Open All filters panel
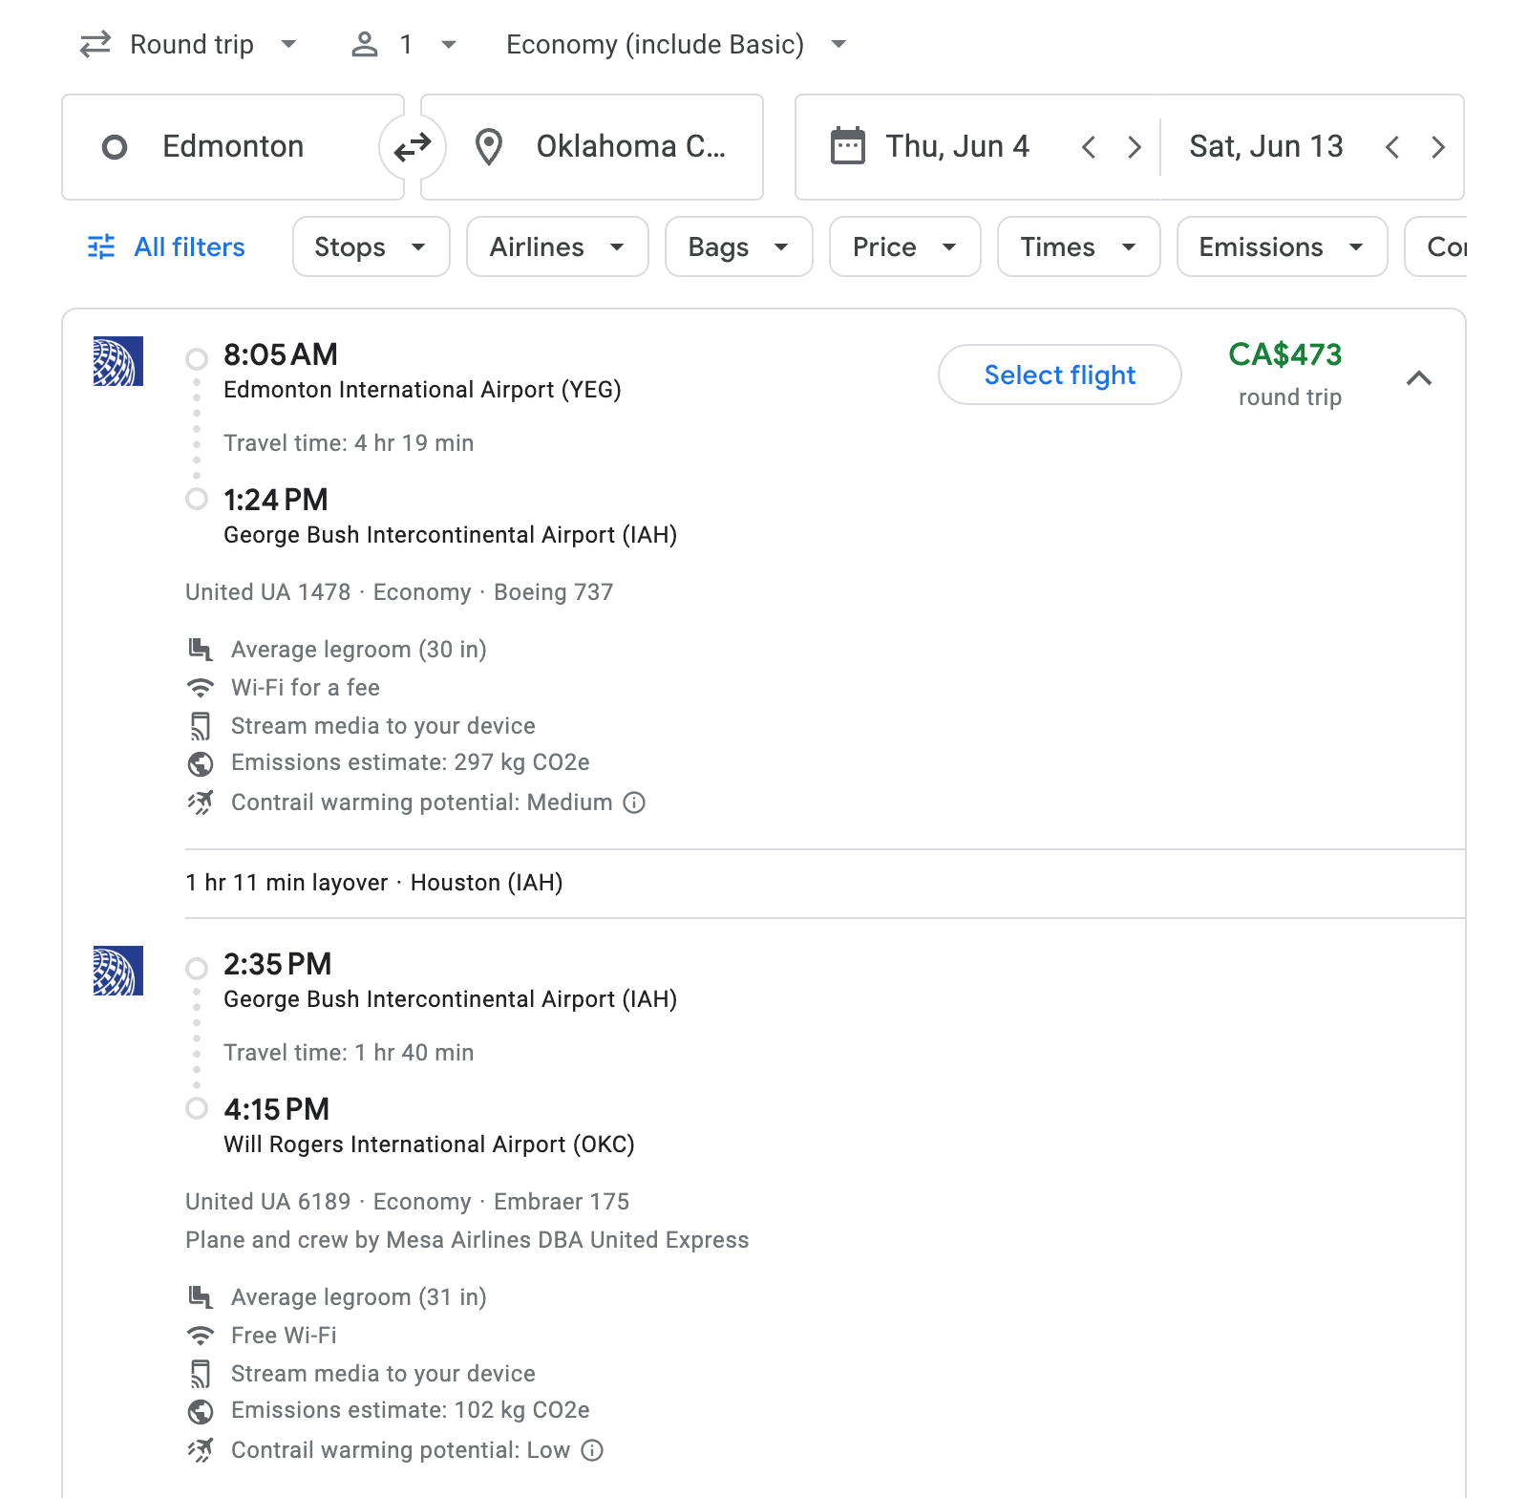 (189, 247)
